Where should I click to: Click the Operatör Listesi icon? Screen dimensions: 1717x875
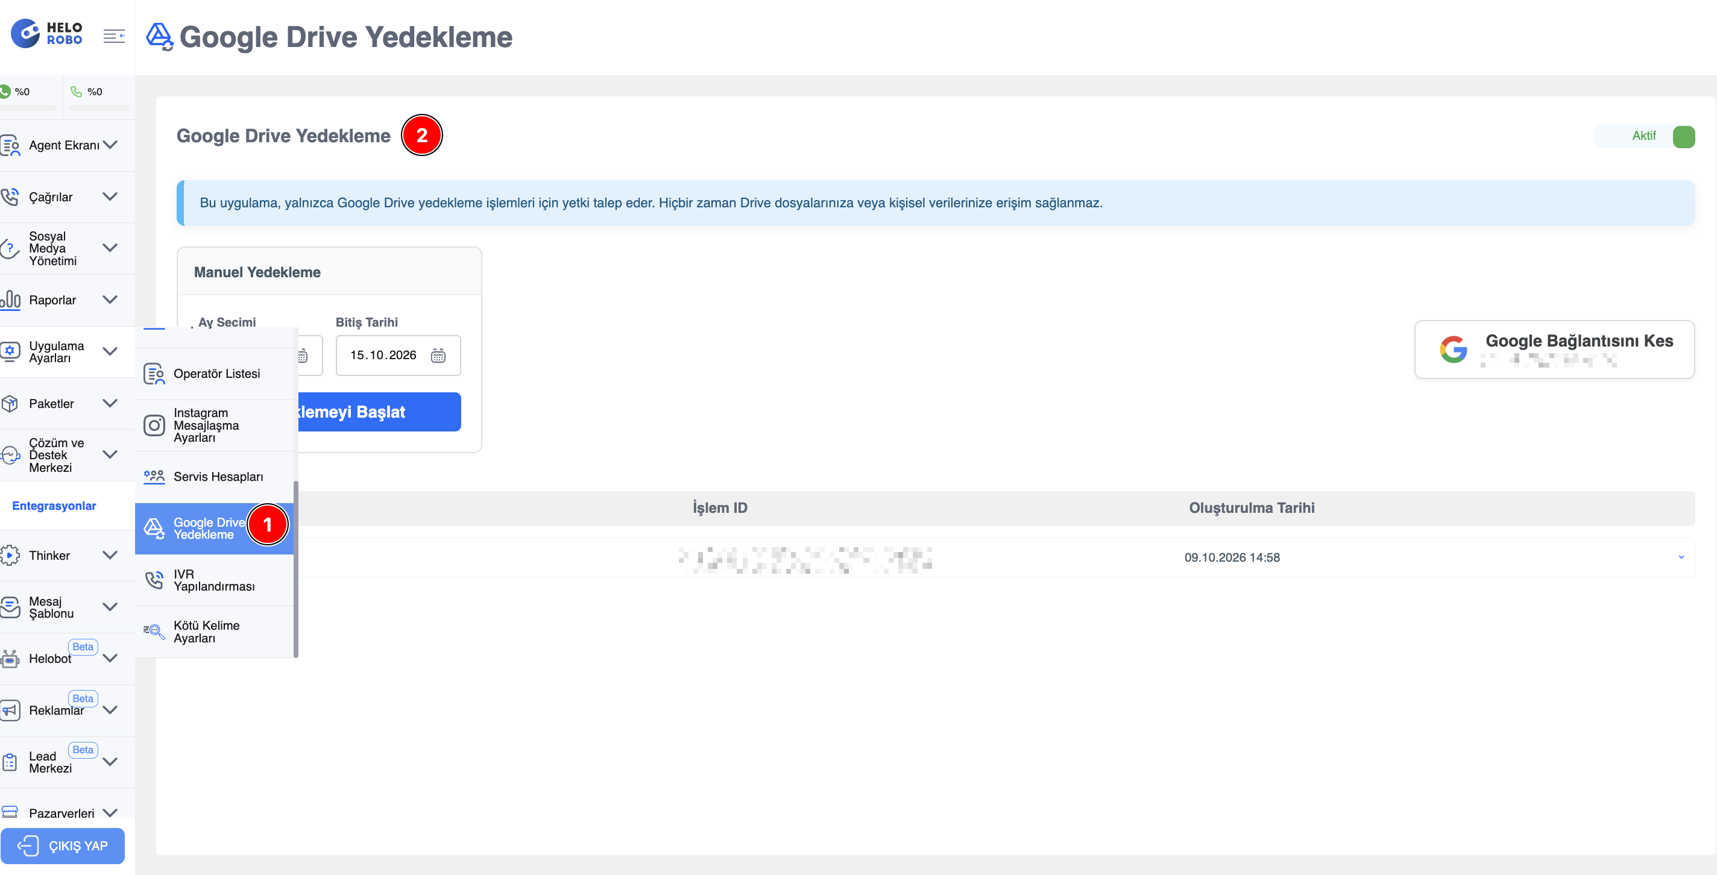click(154, 374)
